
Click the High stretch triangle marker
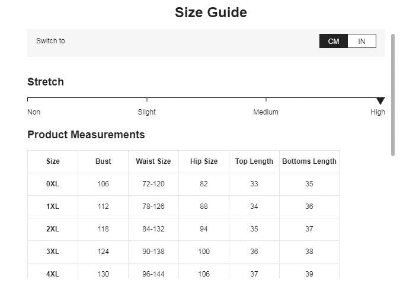coord(380,101)
